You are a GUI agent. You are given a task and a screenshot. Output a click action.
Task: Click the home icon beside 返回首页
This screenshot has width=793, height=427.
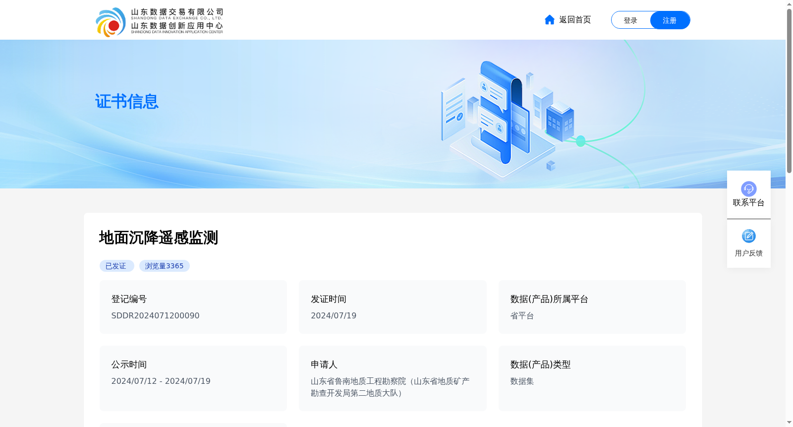(x=549, y=19)
